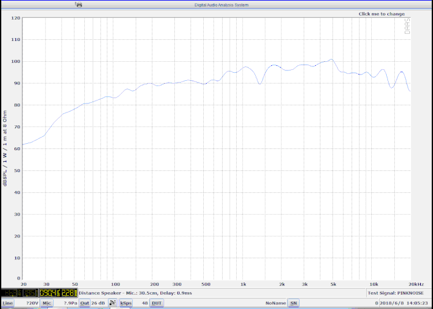Click the 2018/6/8 14:05:23 timestamp
The width and height of the screenshot is (433, 309).
404,303
